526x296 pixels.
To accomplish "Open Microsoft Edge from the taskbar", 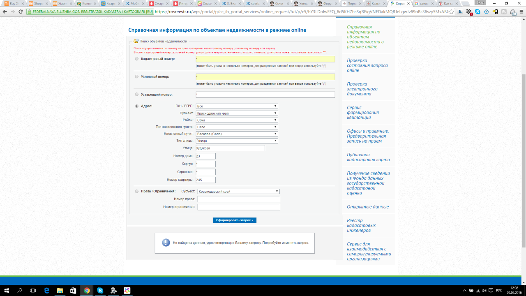I will 46,290.
